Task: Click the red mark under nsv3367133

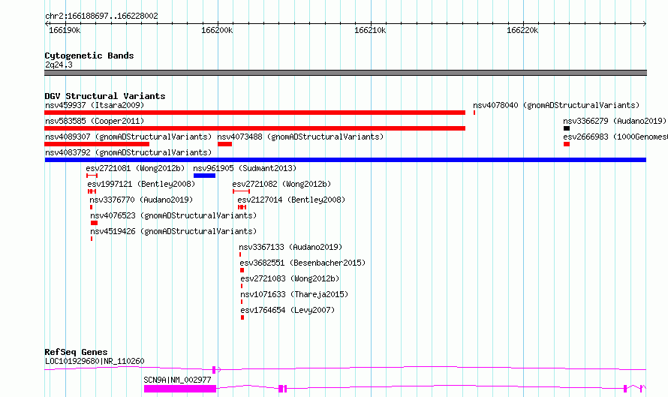Action: click(240, 254)
